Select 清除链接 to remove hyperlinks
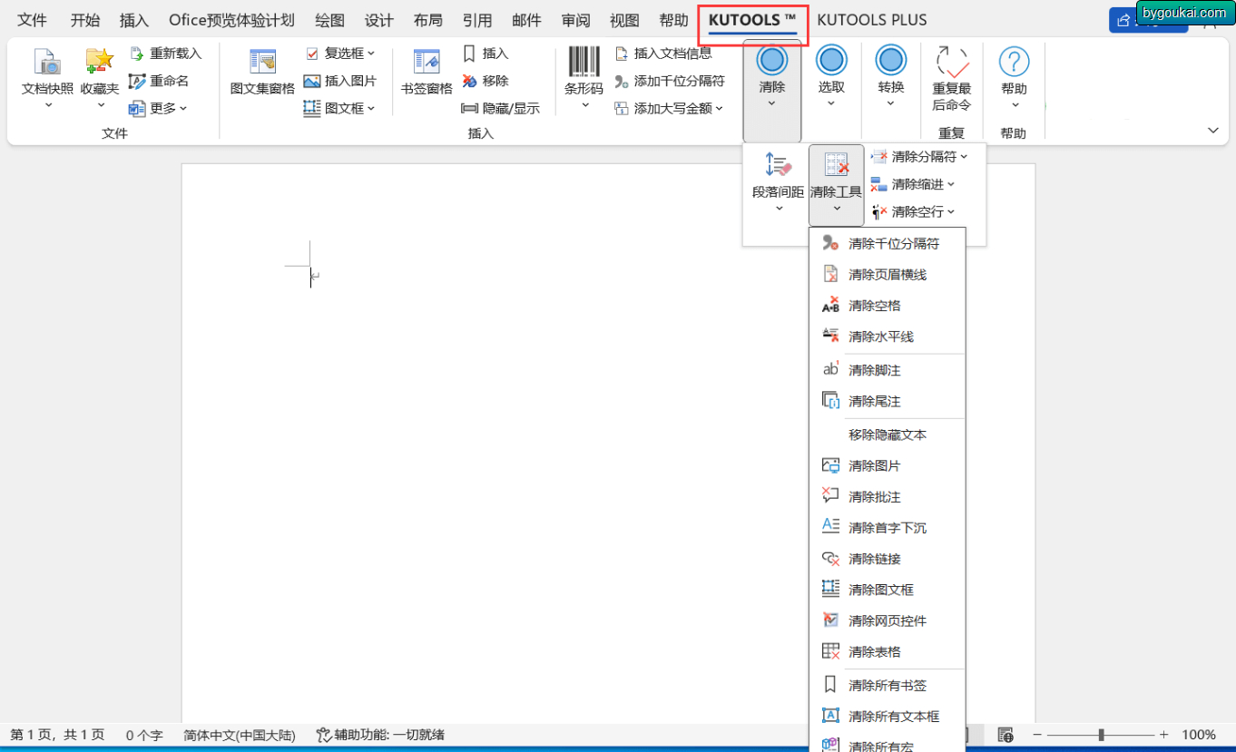The width and height of the screenshot is (1236, 752). (x=887, y=559)
